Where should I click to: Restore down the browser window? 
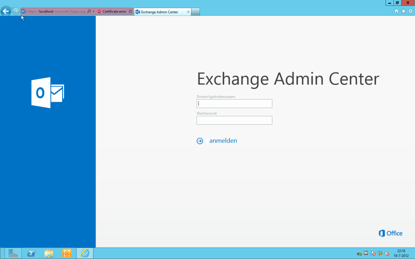pos(397,3)
